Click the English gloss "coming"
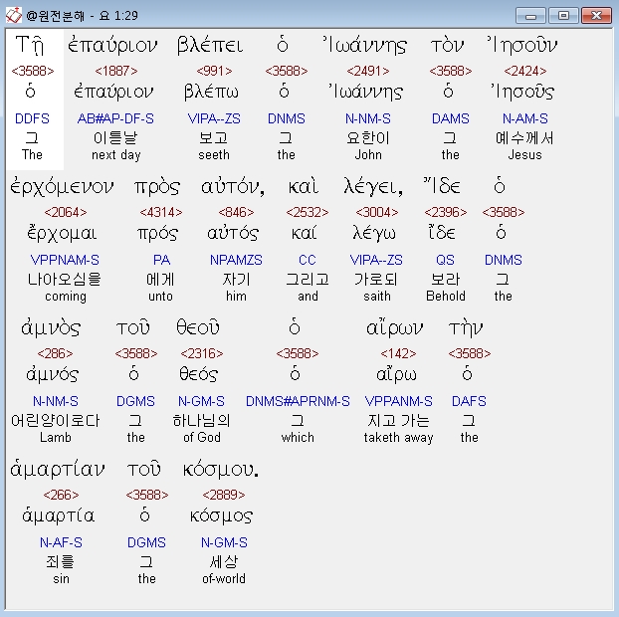Viewport: 619px width, 617px height. click(66, 297)
